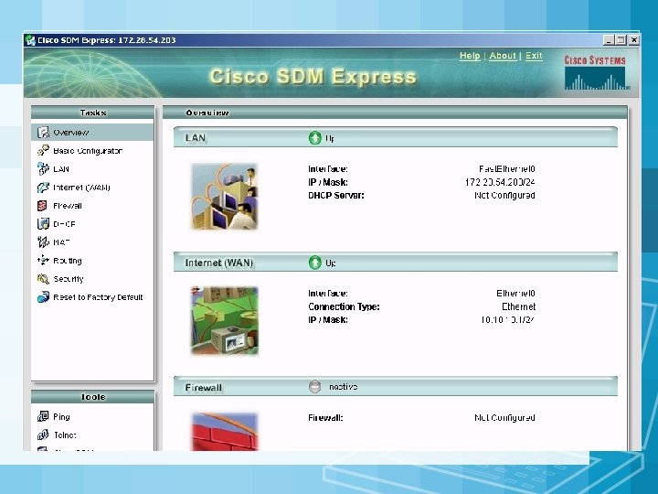658x494 pixels.
Task: Launch the Ping tool label
Action: [x=61, y=417]
